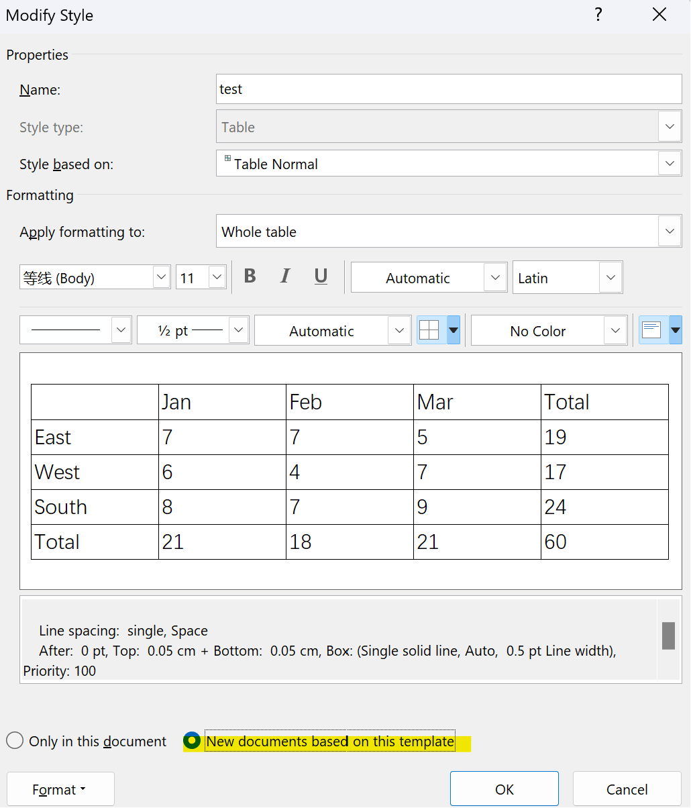The height and width of the screenshot is (808, 691).
Task: Click the 60 grand total cell
Action: 604,542
